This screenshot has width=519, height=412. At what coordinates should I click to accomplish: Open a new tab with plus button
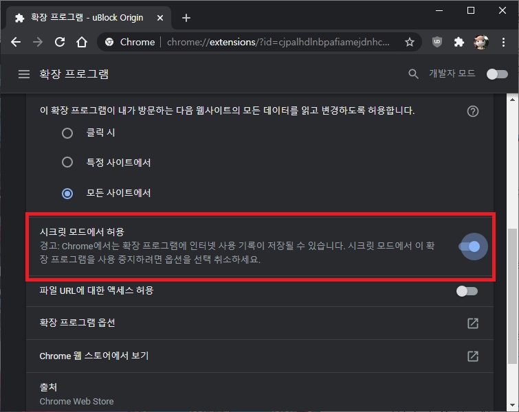pos(186,18)
